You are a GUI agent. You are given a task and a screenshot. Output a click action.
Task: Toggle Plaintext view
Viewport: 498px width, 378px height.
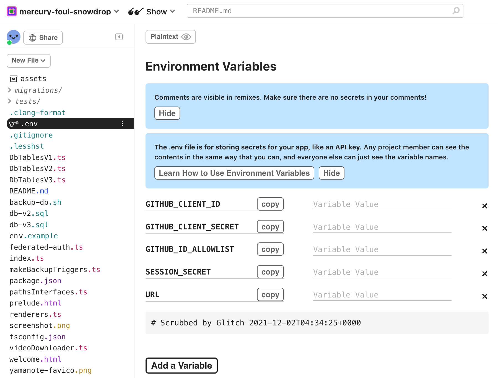coord(171,37)
